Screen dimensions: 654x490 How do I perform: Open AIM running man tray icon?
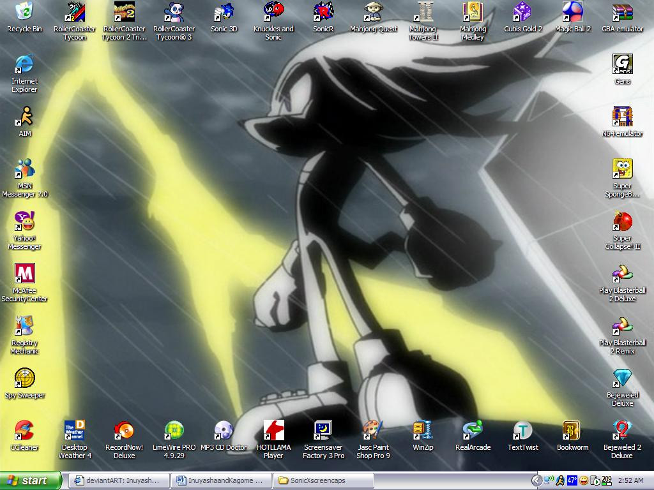(x=561, y=481)
